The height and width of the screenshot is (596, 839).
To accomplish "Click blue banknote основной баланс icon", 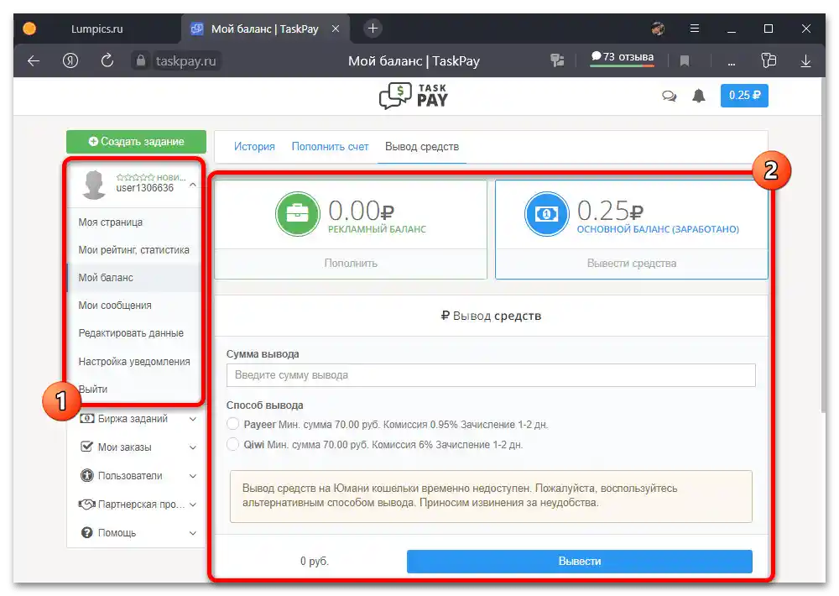I will pos(546,214).
